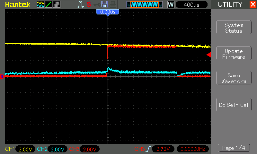Open the 400us timebase setting

(191, 5)
